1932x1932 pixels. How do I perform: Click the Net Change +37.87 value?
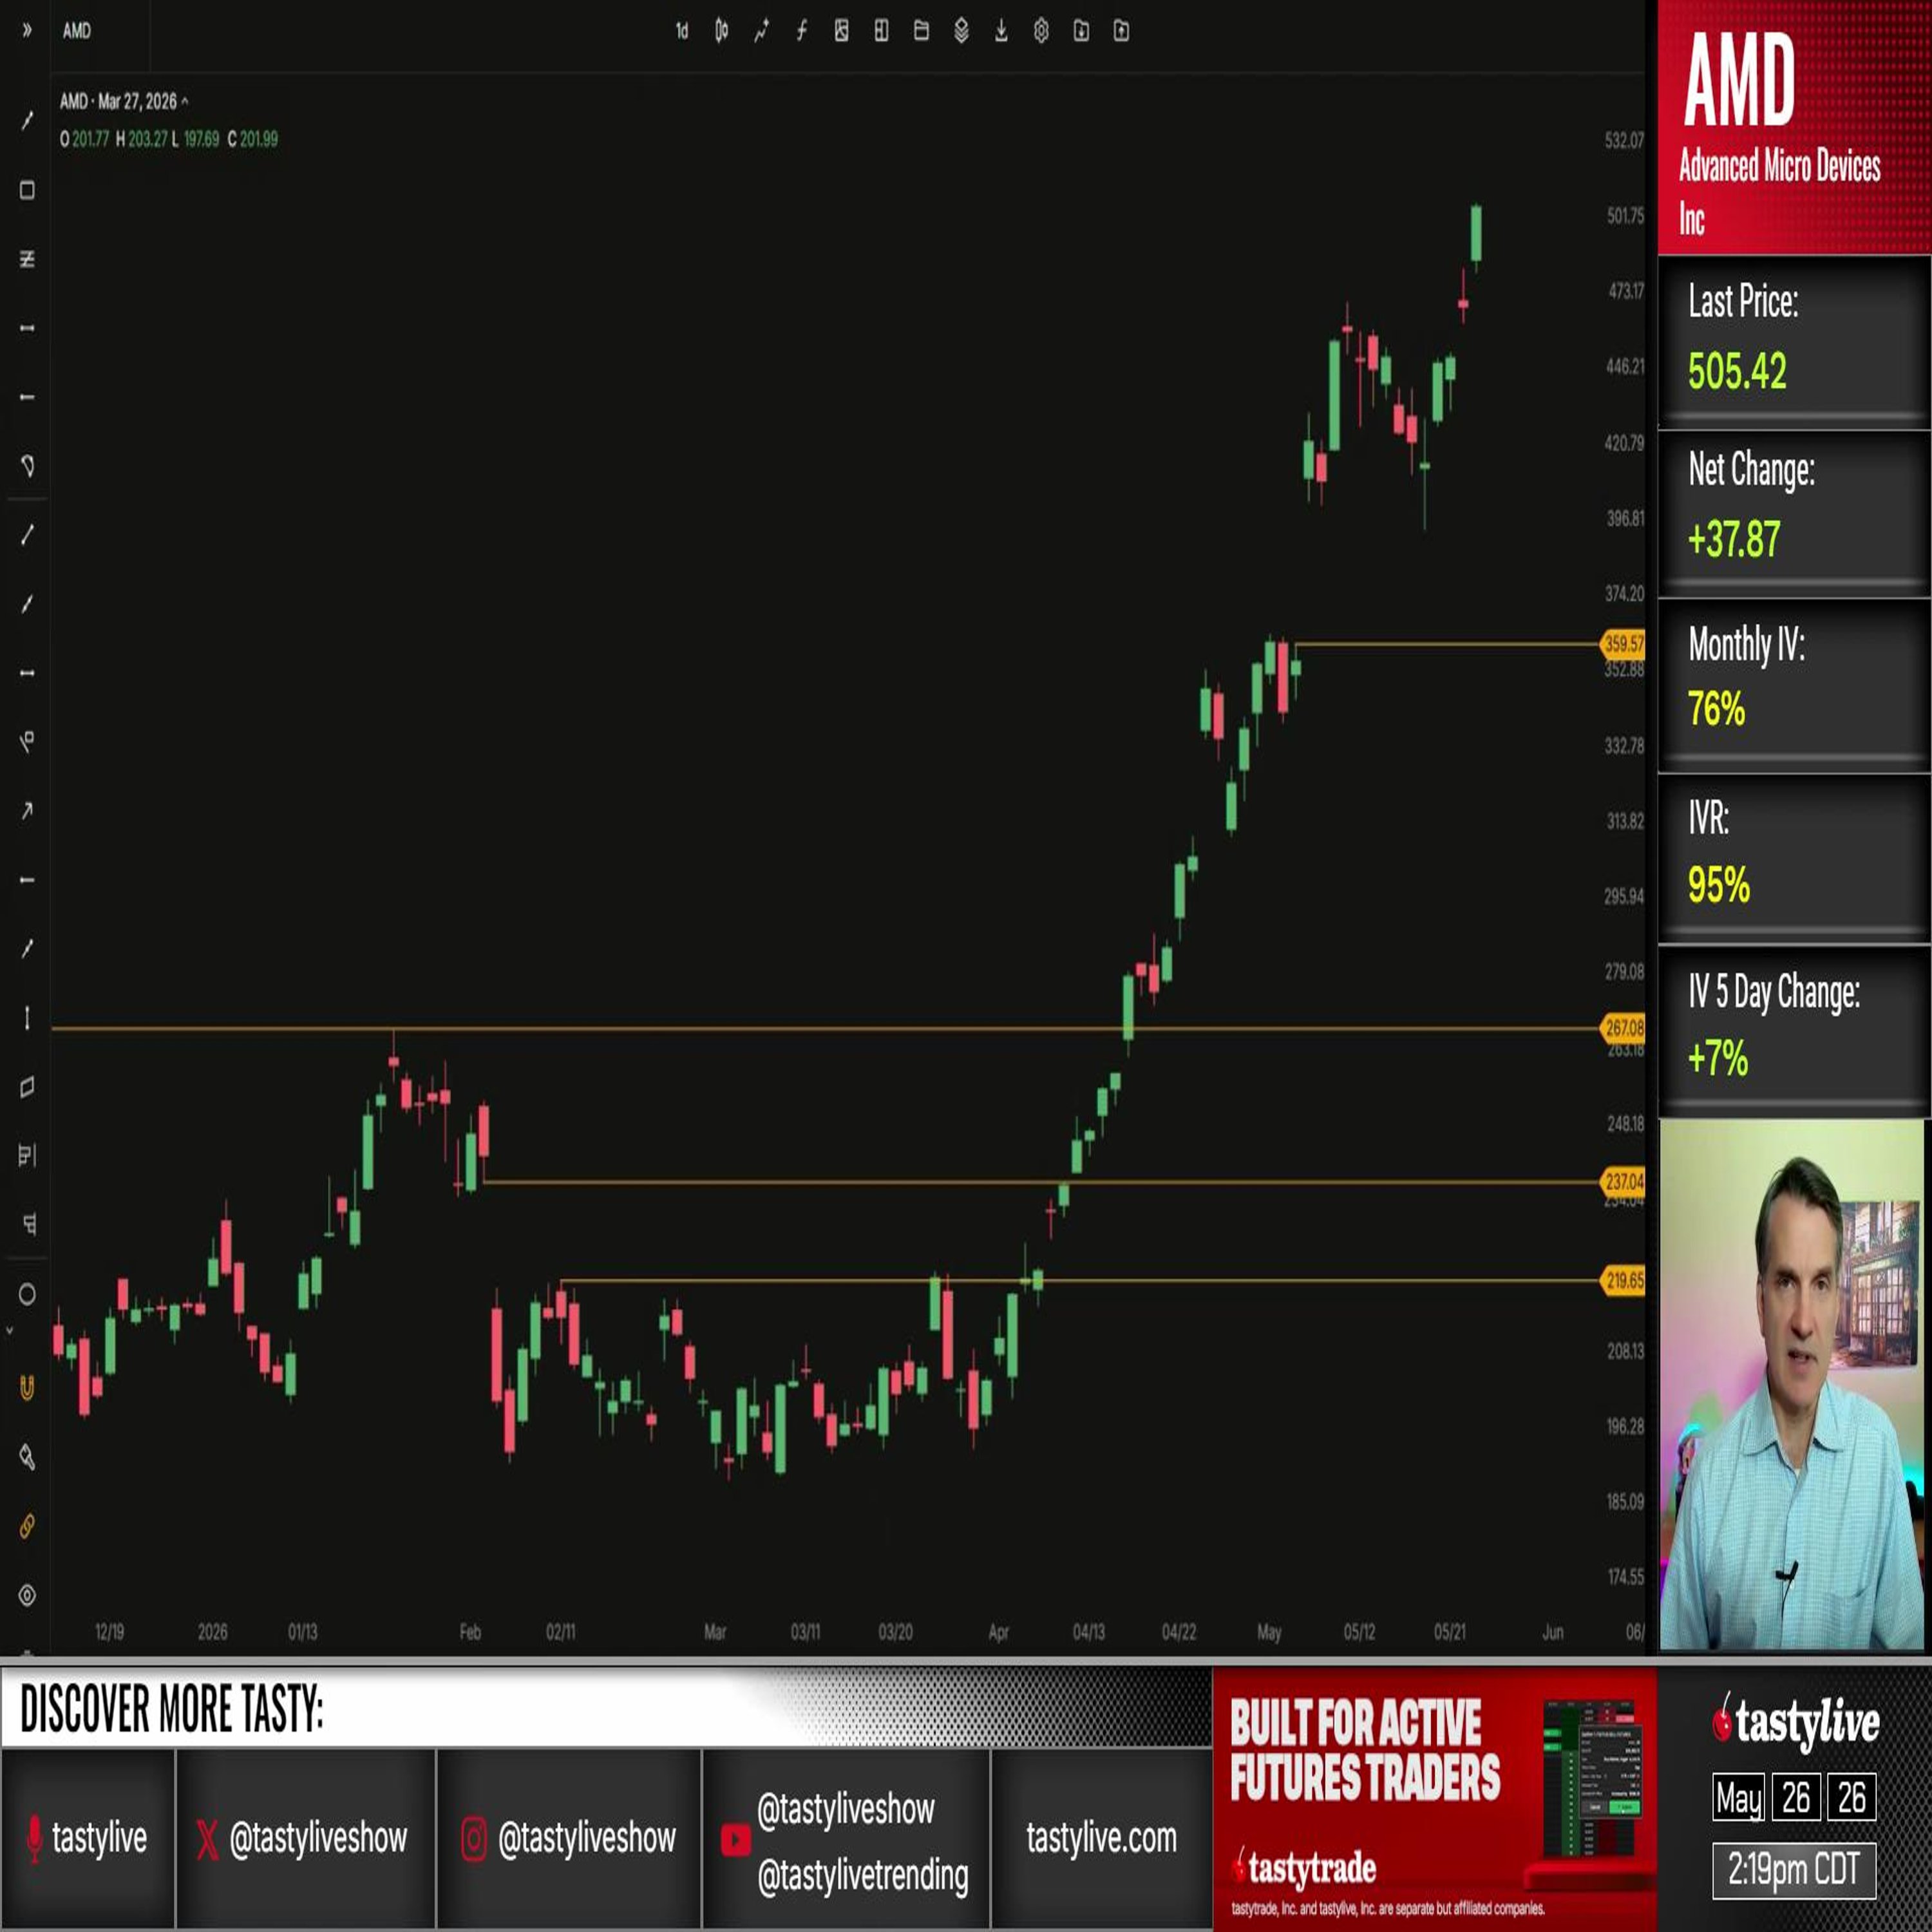pos(1734,540)
